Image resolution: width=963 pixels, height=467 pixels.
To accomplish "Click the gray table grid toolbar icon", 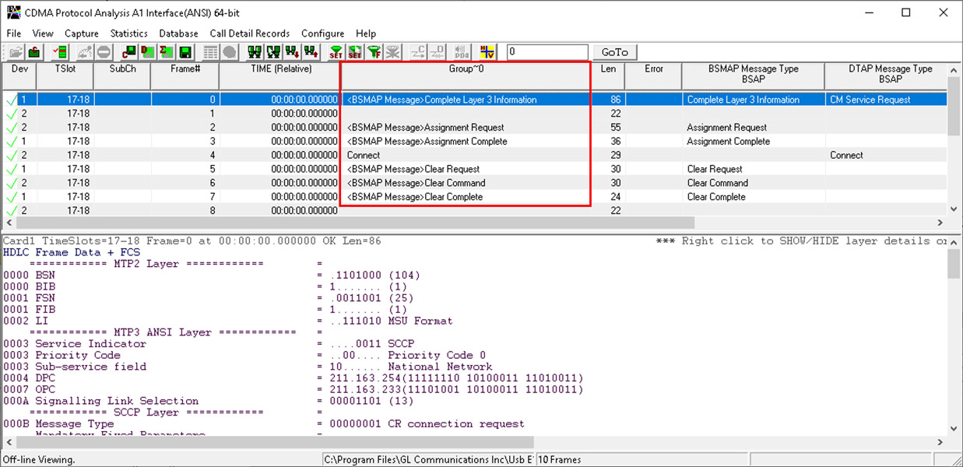I will (210, 52).
